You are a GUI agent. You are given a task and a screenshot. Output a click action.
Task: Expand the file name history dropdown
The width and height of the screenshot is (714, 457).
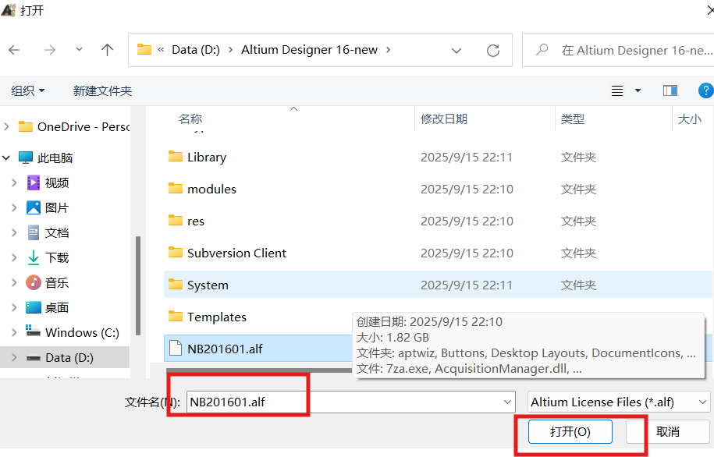[x=507, y=402]
